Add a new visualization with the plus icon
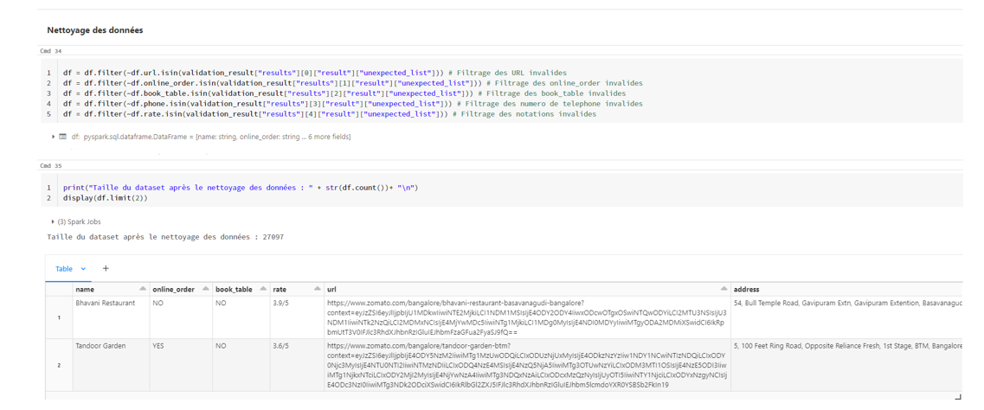 (x=106, y=268)
